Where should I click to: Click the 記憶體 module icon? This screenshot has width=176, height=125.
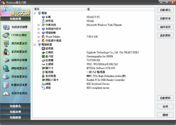click(43, 60)
